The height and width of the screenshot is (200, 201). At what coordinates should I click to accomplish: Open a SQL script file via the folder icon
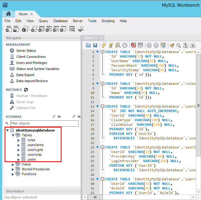(x=88, y=45)
